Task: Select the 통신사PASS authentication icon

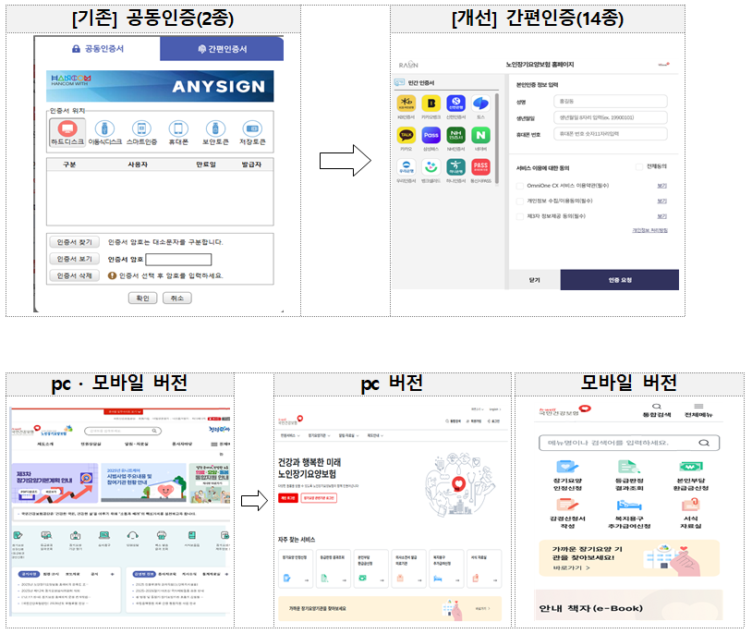Action: click(x=481, y=167)
